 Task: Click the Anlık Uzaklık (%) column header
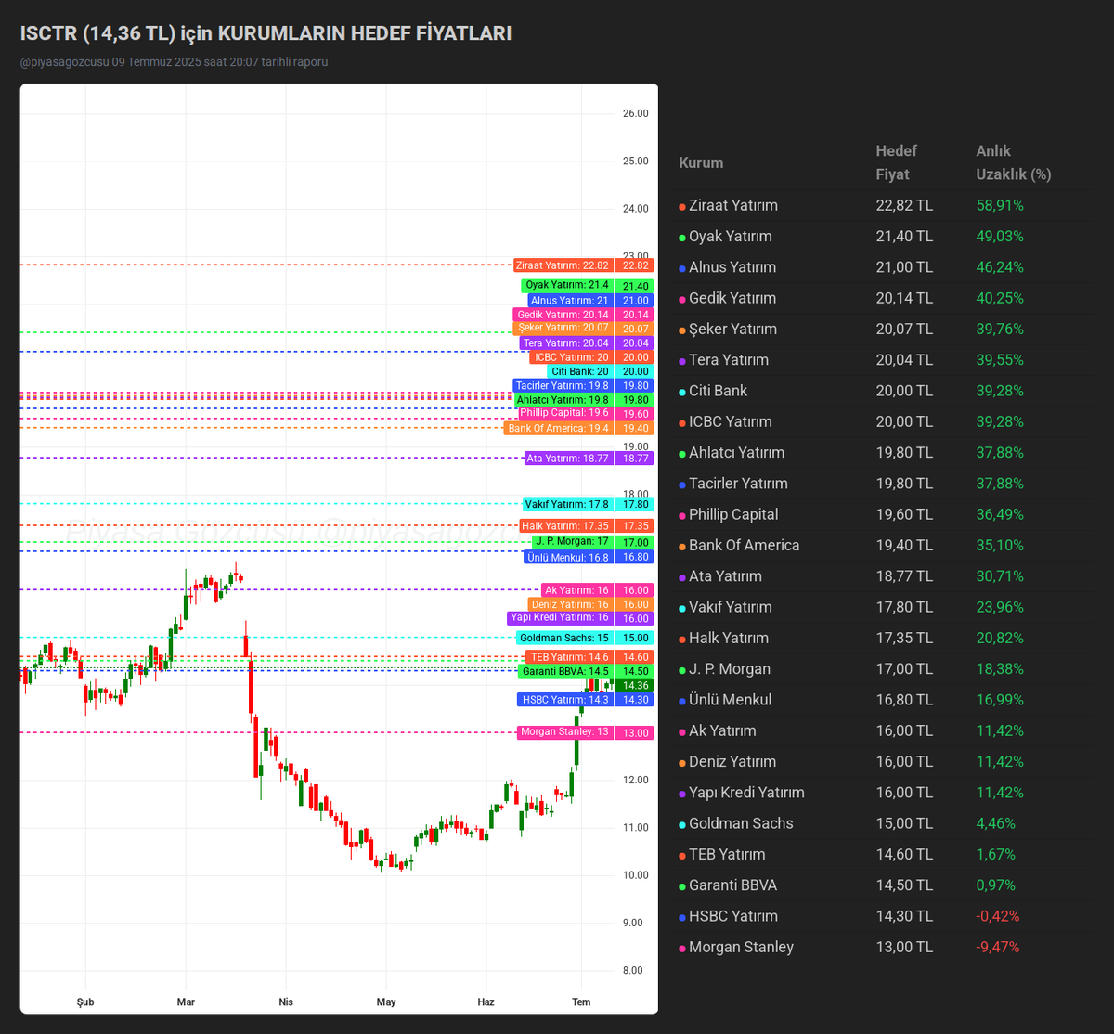click(1014, 162)
